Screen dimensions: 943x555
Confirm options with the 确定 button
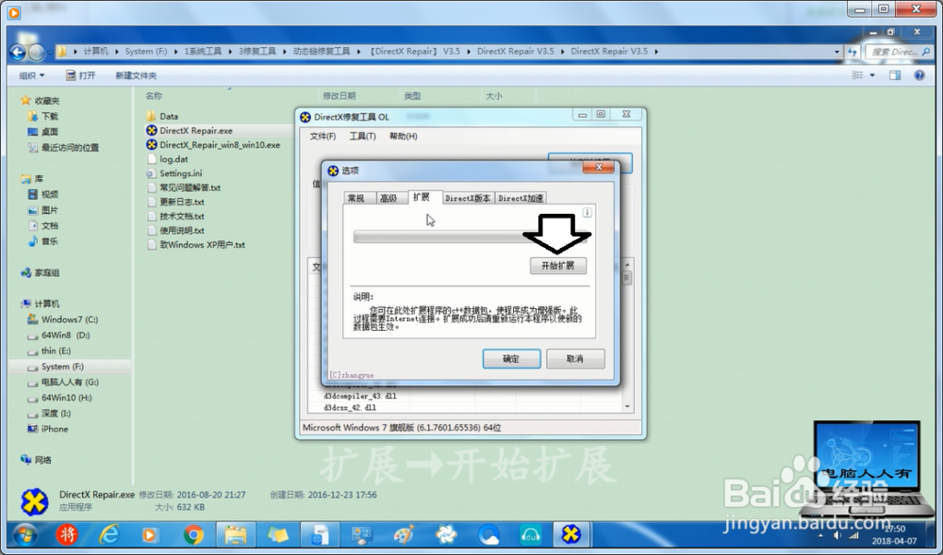pyautogui.click(x=511, y=359)
